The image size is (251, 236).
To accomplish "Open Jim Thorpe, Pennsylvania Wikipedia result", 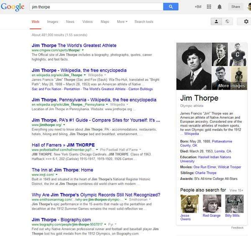I will click(x=94, y=100).
